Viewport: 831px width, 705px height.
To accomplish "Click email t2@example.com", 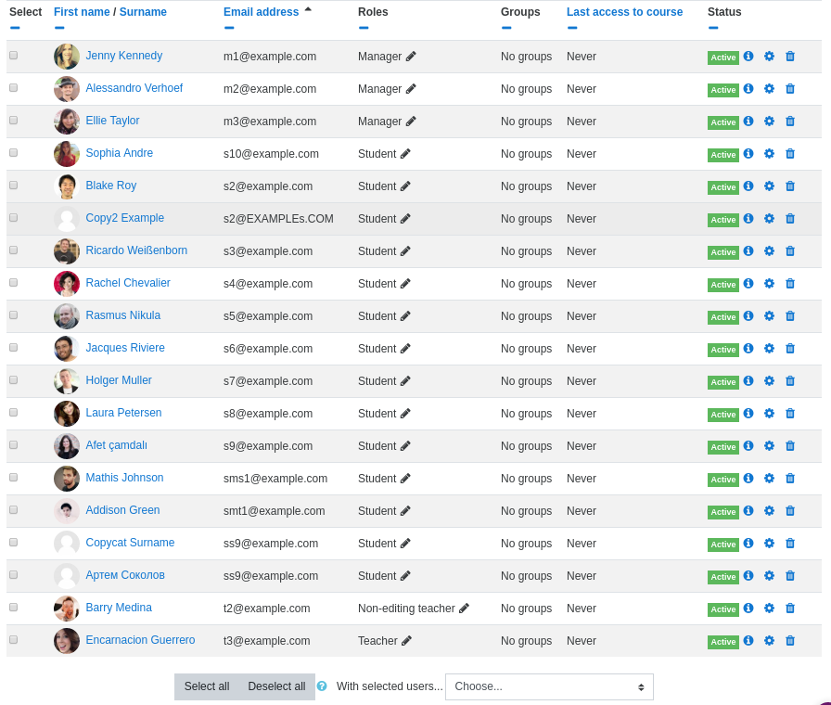I will [266, 609].
